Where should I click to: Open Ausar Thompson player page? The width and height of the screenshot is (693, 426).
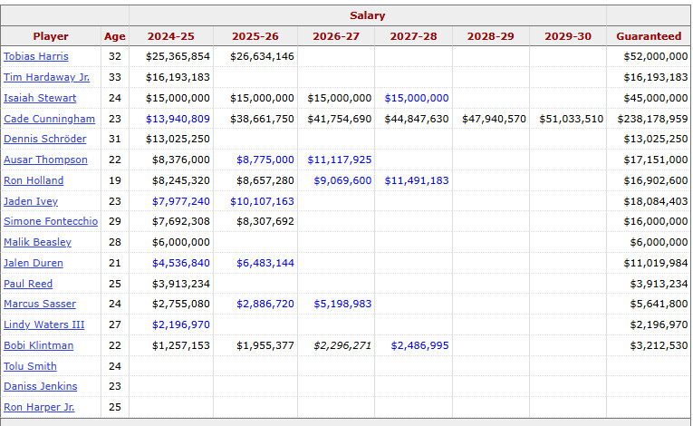45,160
